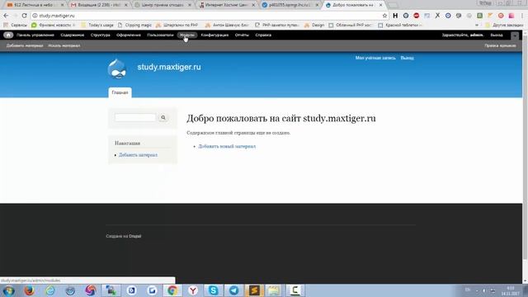528x297 pixels.
Task: Select the Главная tab
Action: coord(120,92)
